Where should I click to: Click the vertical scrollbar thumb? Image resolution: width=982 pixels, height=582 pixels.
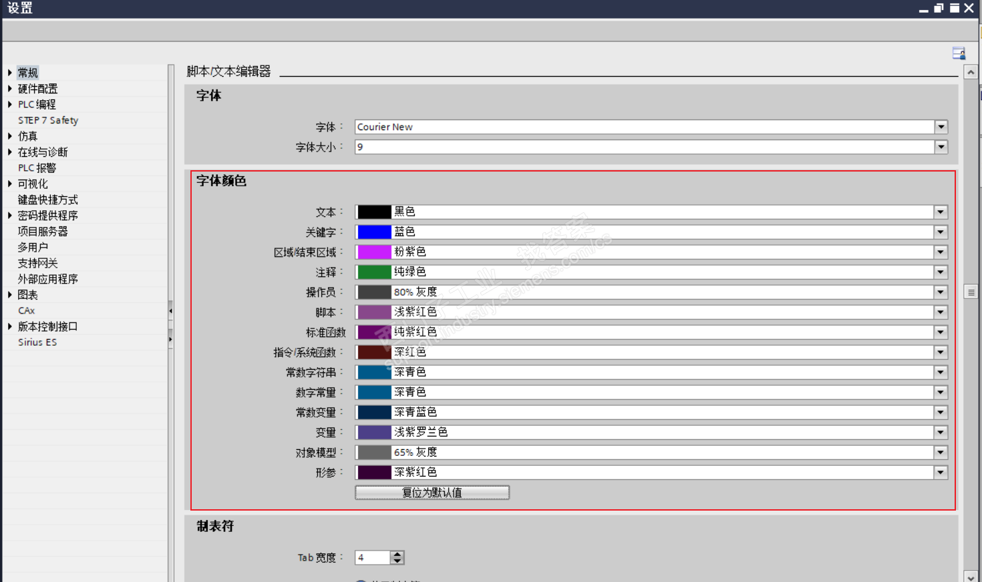tap(971, 292)
